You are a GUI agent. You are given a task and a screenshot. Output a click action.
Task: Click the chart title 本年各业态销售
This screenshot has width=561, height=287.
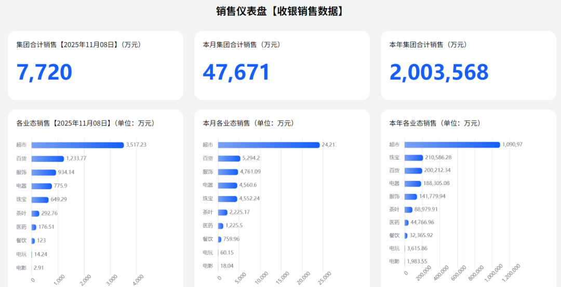click(434, 123)
